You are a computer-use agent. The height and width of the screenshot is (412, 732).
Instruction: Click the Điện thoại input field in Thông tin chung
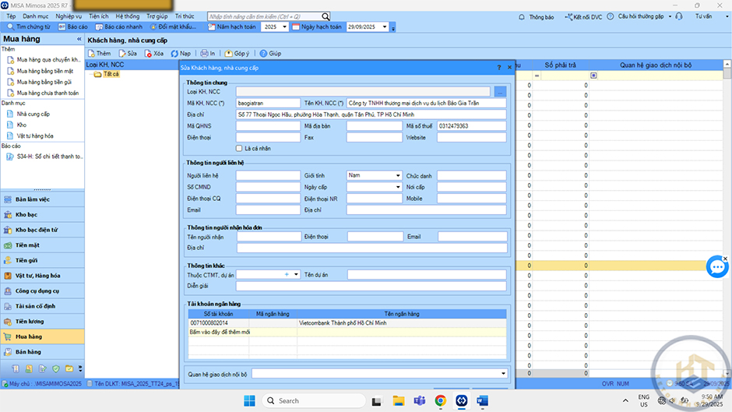[x=268, y=137]
